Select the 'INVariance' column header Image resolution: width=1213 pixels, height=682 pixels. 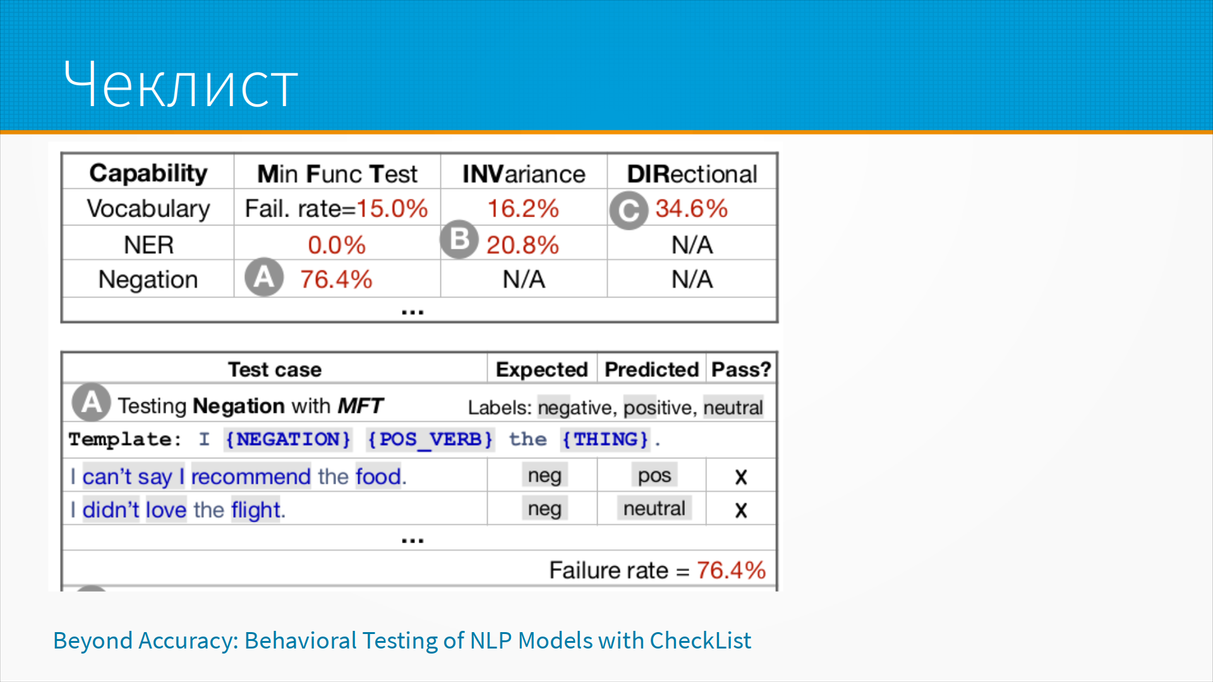pos(524,174)
